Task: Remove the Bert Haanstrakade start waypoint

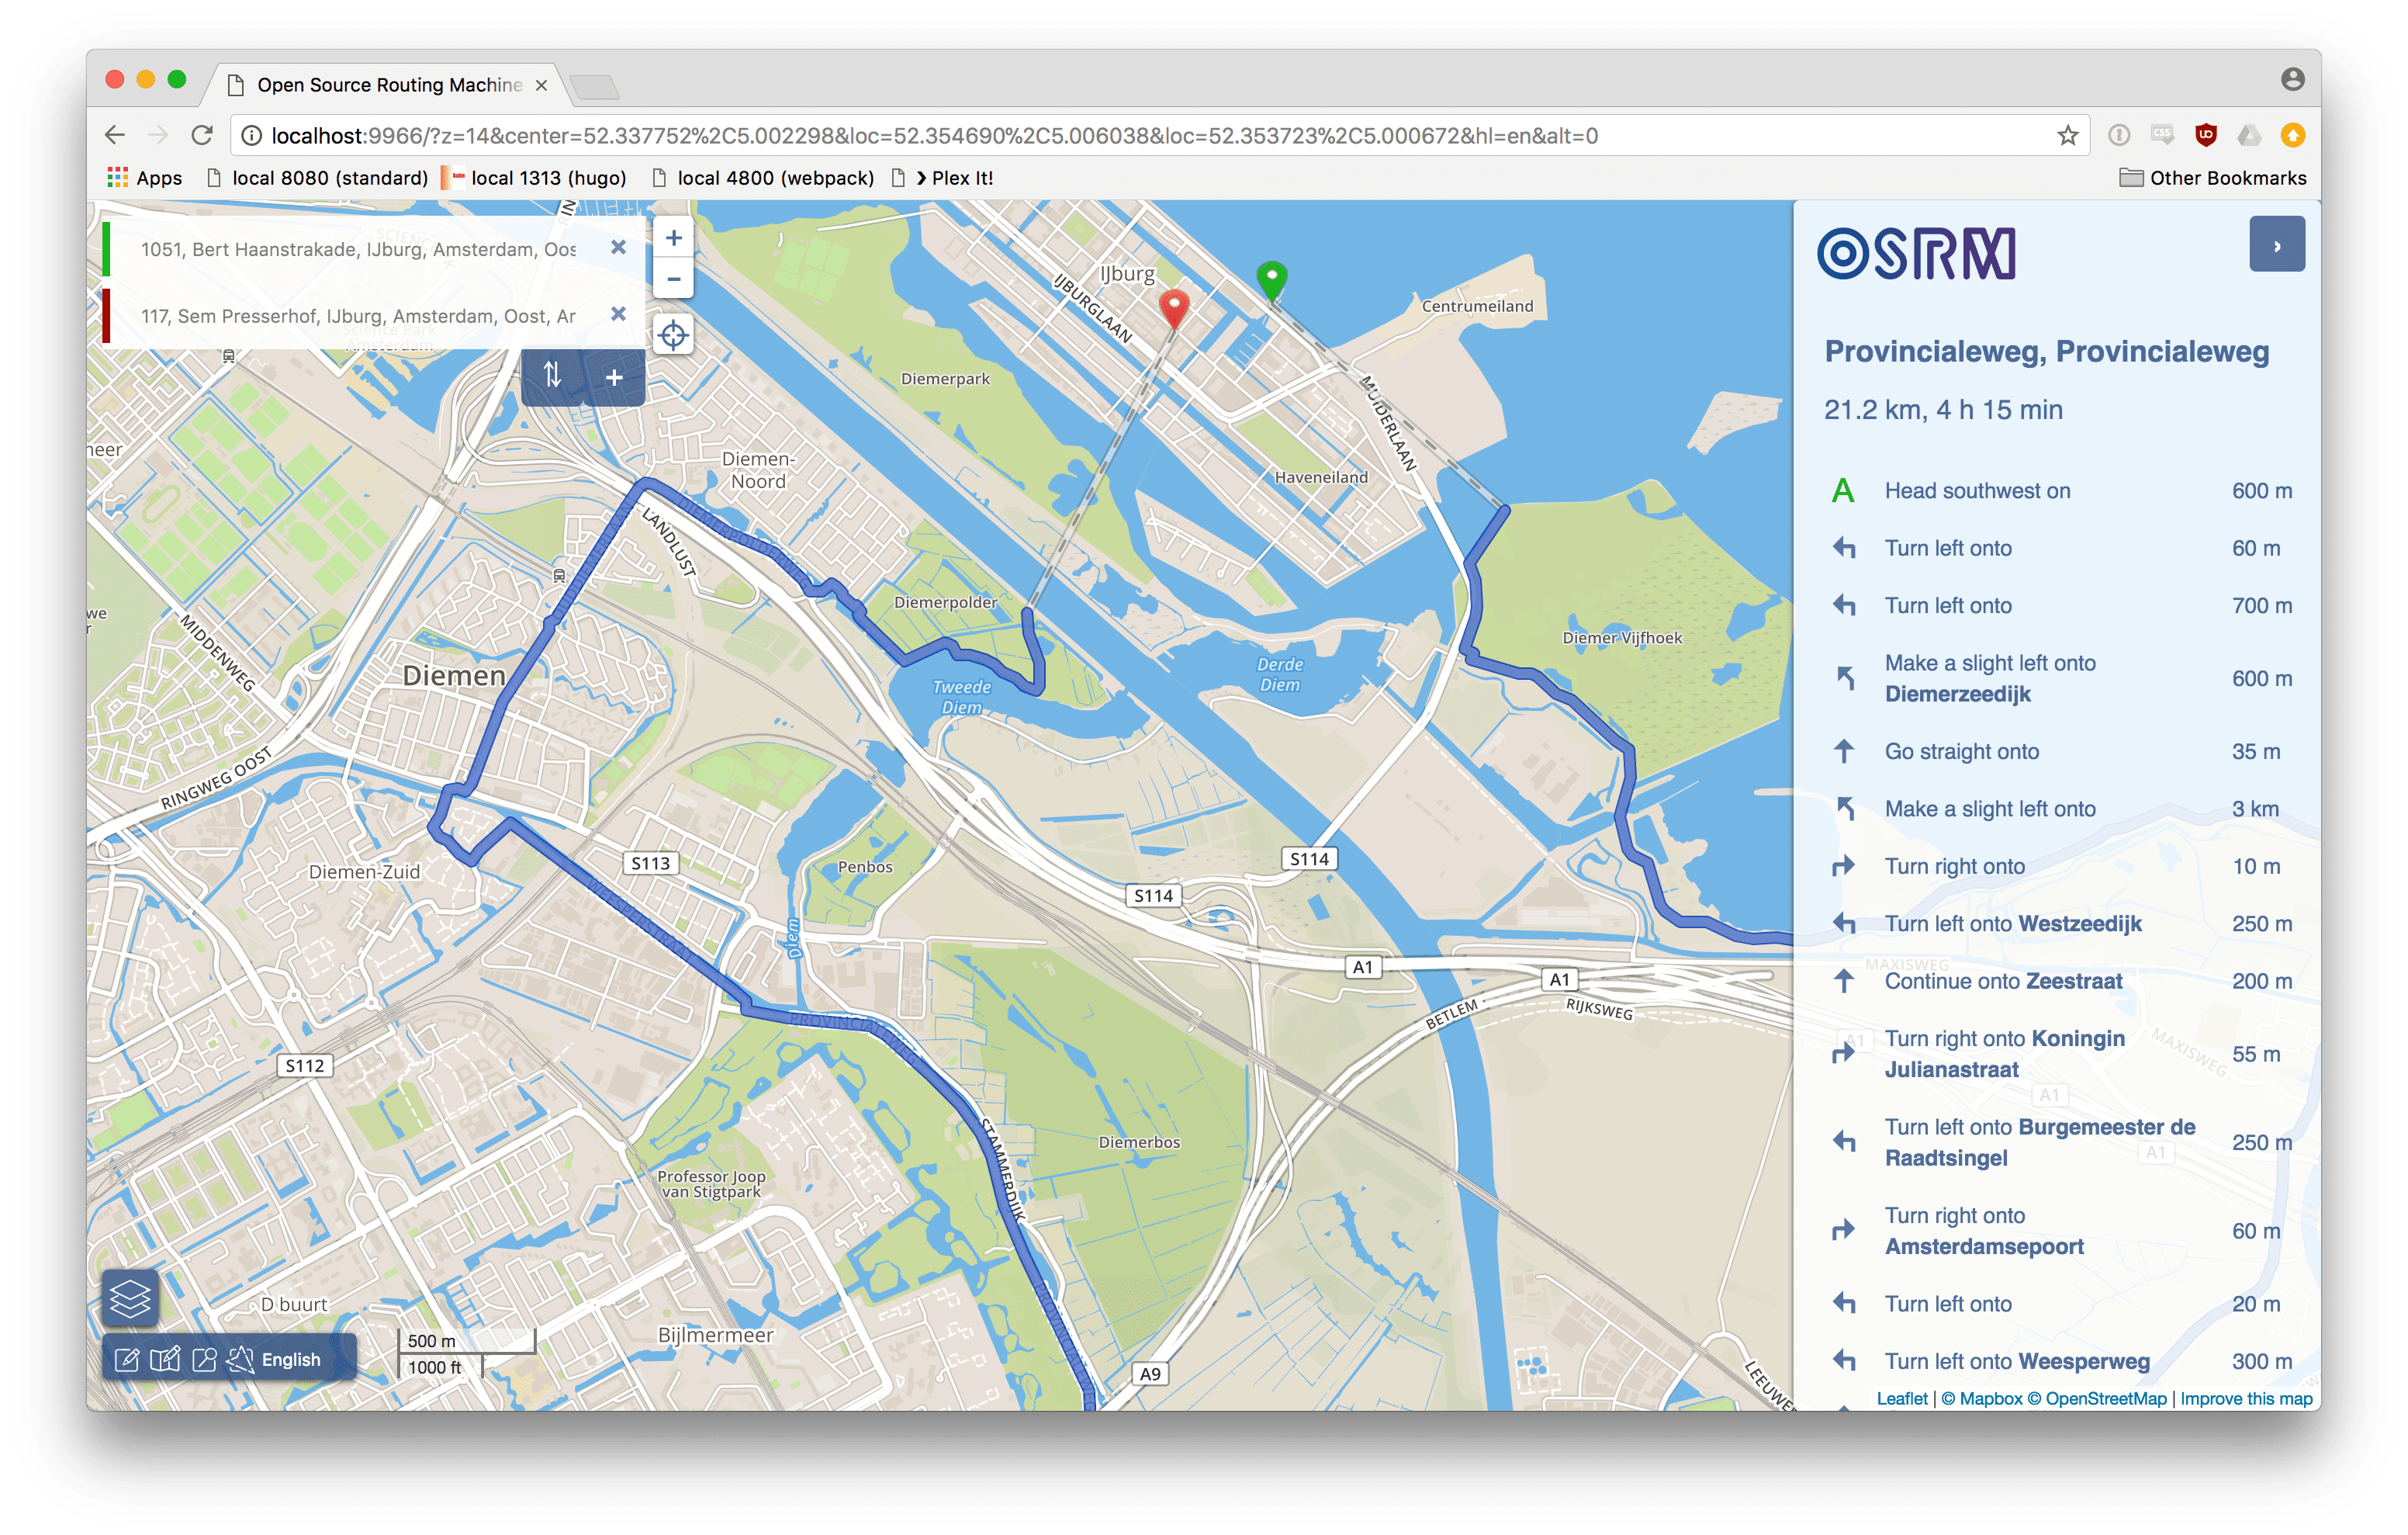Action: [x=618, y=247]
